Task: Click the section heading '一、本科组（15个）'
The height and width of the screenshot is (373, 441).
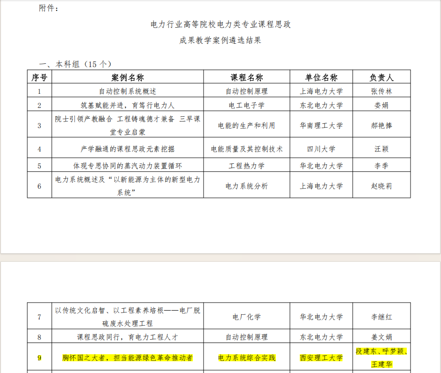Action: click(x=75, y=64)
